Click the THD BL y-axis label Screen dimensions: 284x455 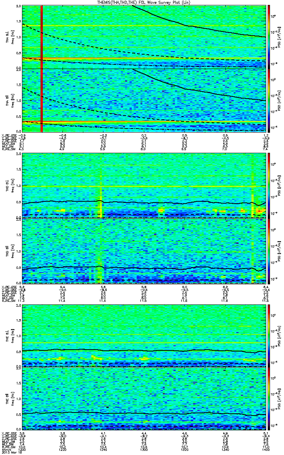pos(7,185)
